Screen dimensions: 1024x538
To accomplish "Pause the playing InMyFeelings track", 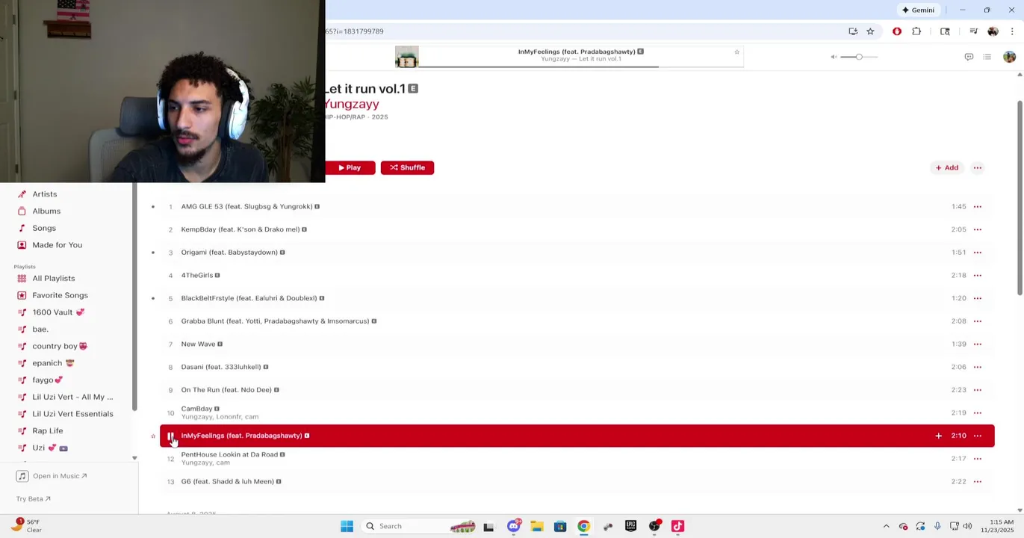I will (x=170, y=436).
